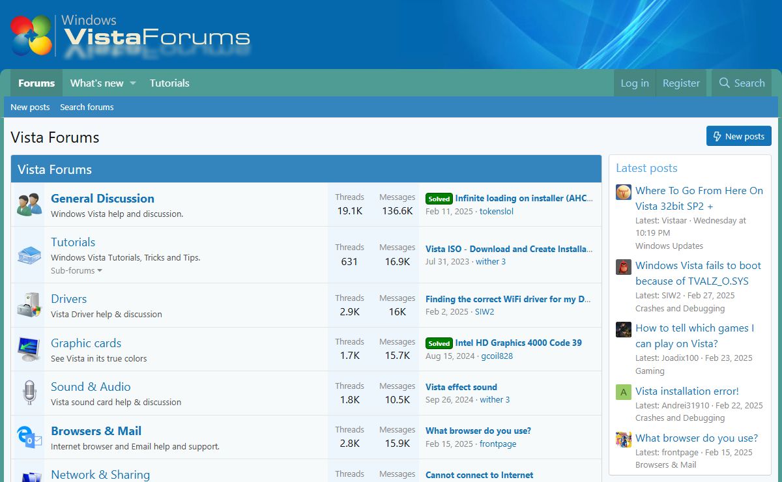This screenshot has height=482, width=782.
Task: Open user SIW2 in Drivers row
Action: pyautogui.click(x=484, y=312)
